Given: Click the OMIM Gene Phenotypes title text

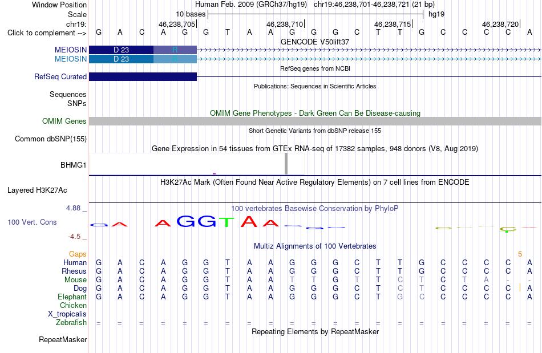Looking at the screenshot, I should pyautogui.click(x=316, y=113).
